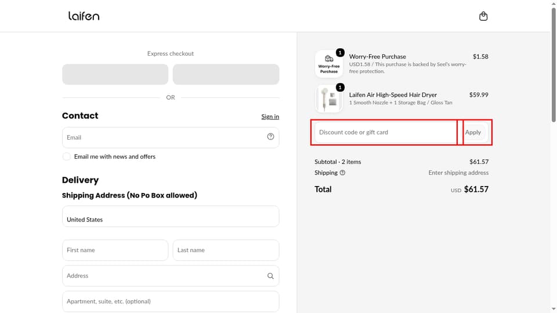Image resolution: width=557 pixels, height=313 pixels.
Task: Focus the Last name field
Action: (x=226, y=250)
